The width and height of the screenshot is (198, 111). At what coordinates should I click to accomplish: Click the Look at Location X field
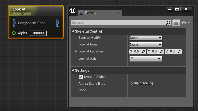[x=138, y=52]
